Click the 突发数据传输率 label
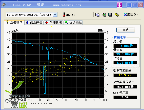 tap(124, 82)
